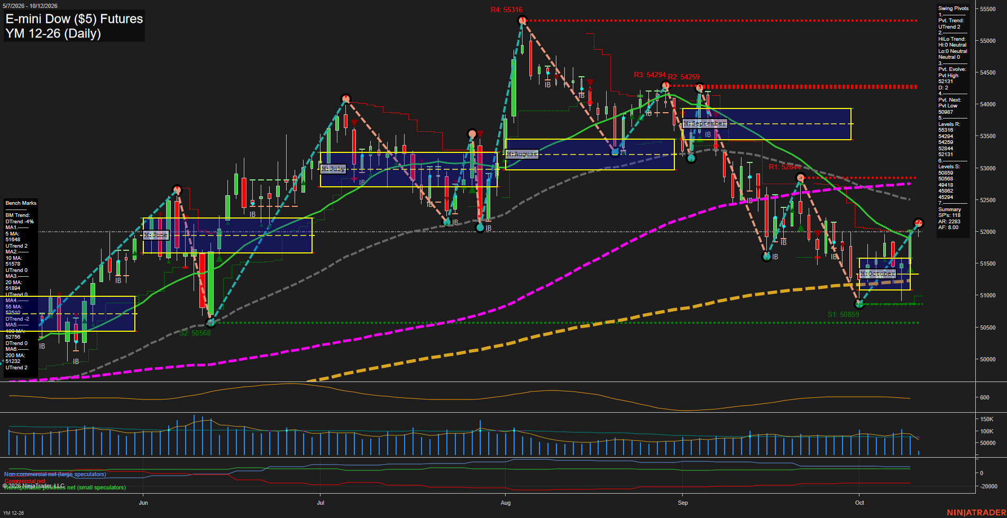The height and width of the screenshot is (518, 1007).
Task: Click the Pvt. Trend: line in Swing Pivots
Action: tap(951, 21)
